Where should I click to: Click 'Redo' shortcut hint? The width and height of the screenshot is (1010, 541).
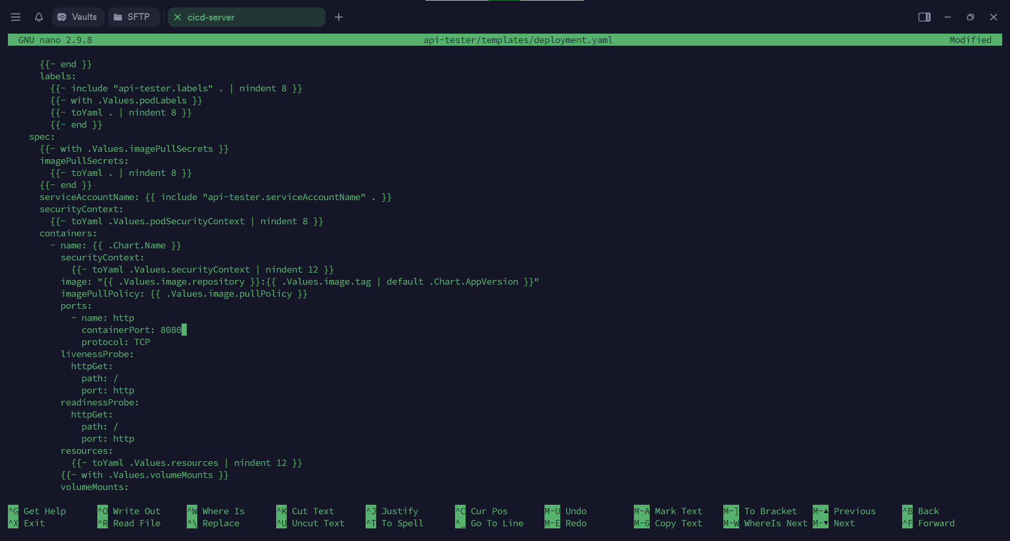(x=565, y=523)
